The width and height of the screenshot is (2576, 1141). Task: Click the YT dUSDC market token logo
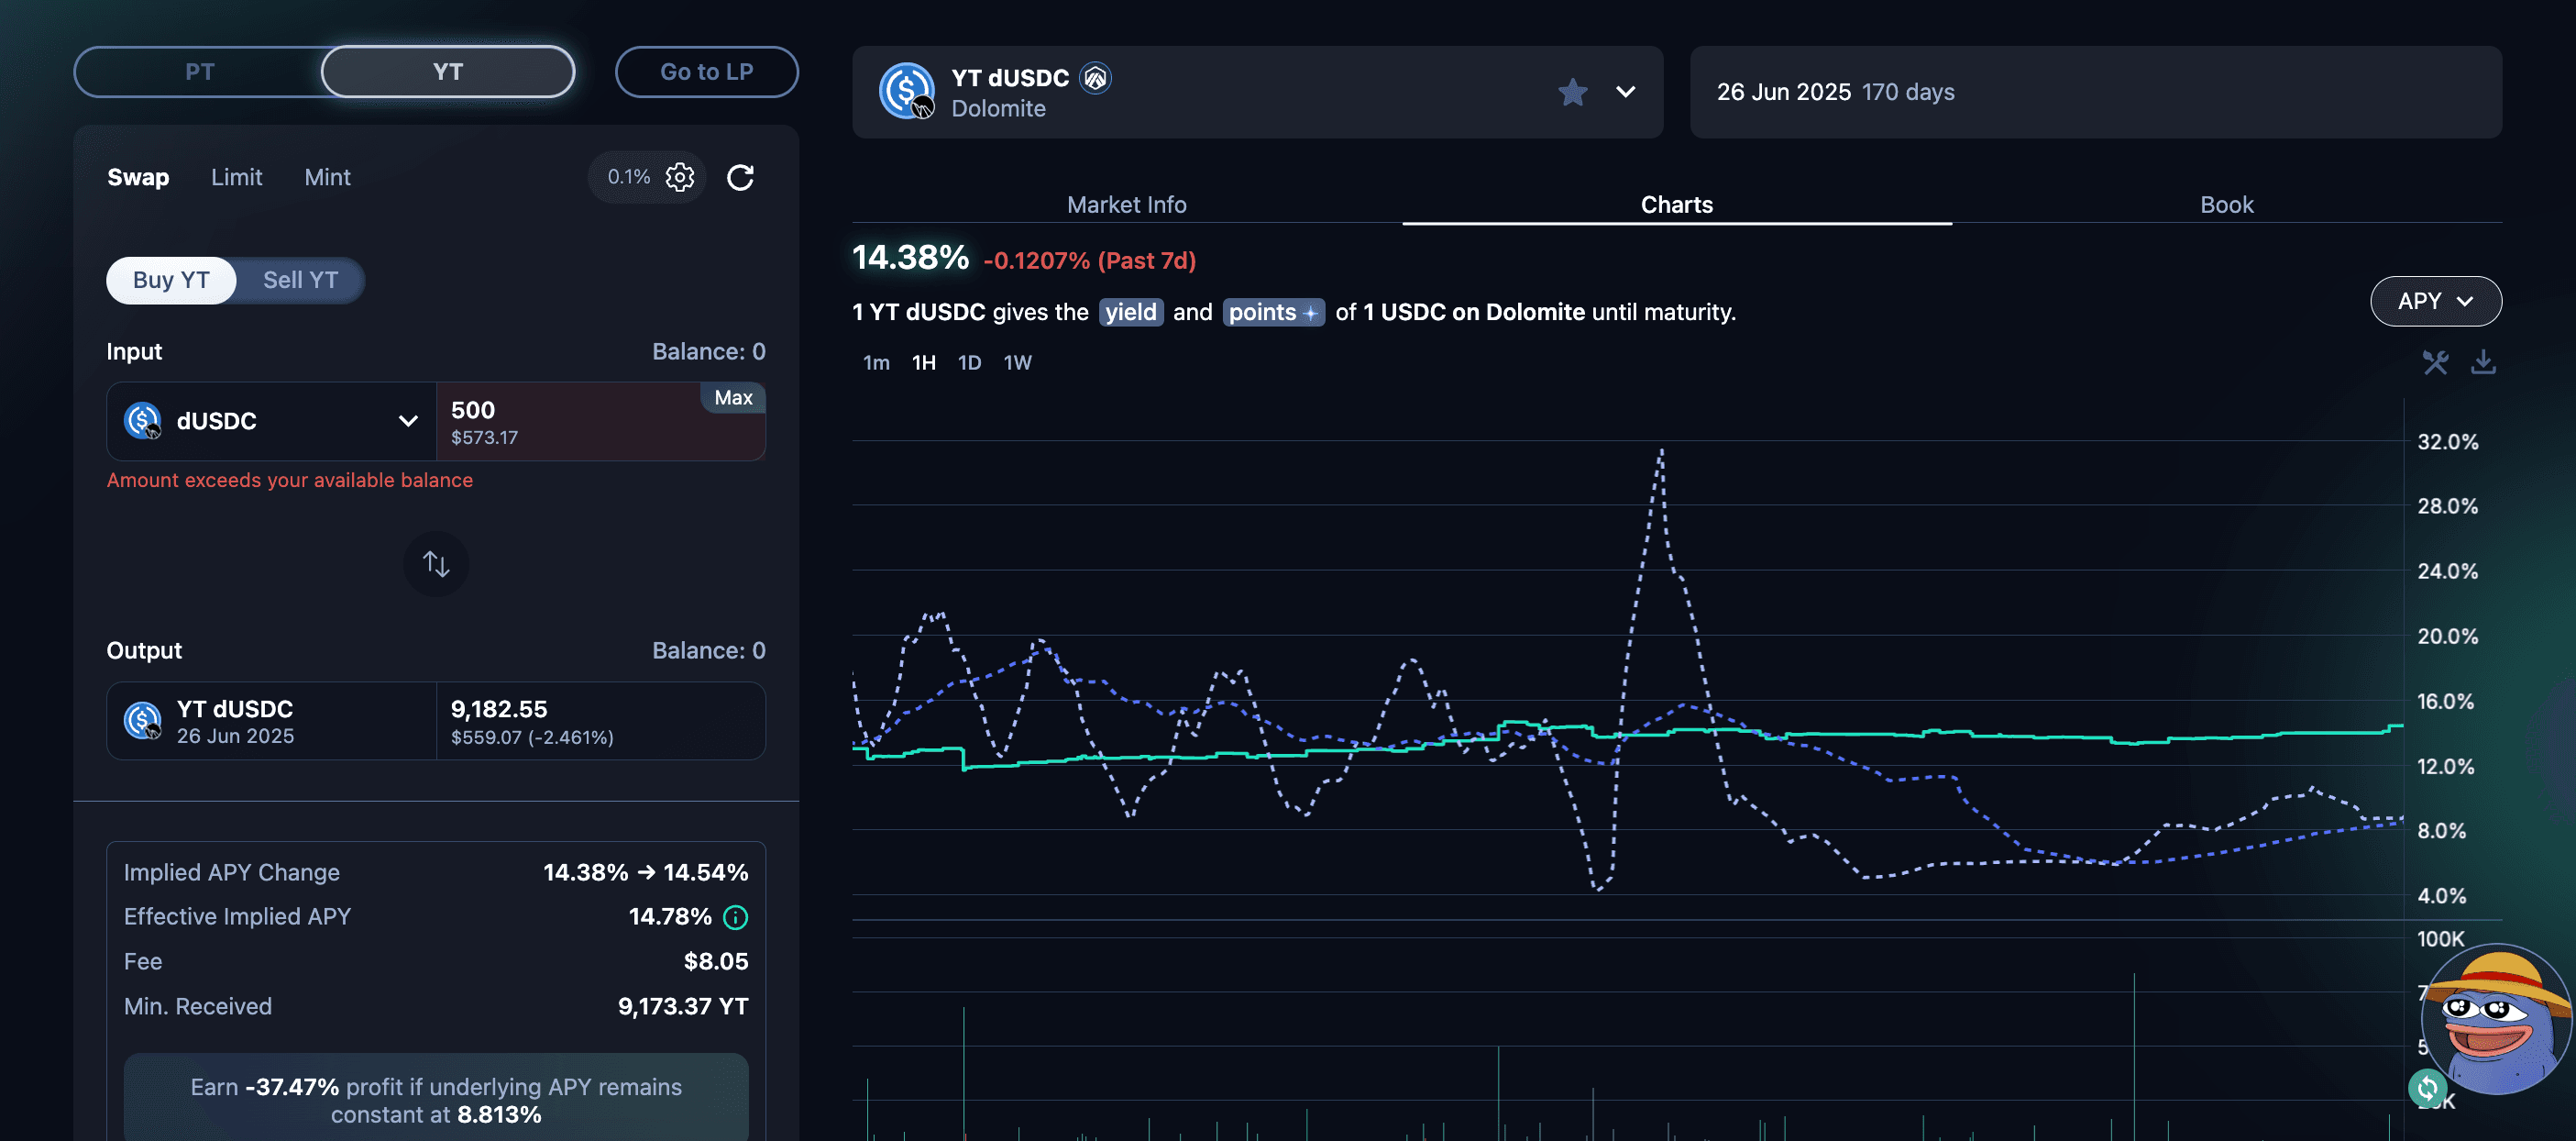point(907,91)
